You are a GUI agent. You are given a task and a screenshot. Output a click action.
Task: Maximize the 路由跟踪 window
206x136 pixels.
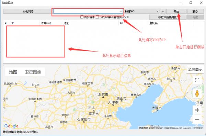click(191, 3)
